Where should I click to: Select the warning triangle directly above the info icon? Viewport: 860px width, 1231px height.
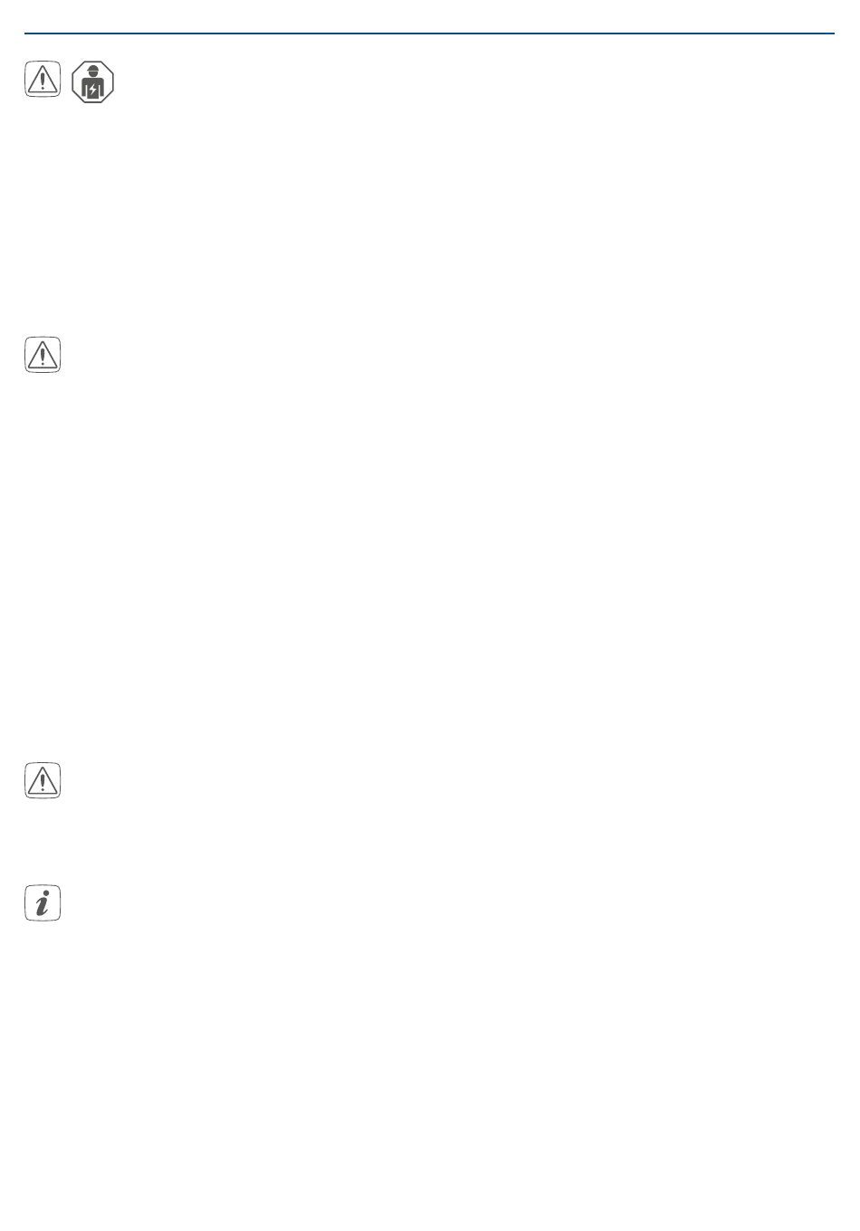(43, 780)
